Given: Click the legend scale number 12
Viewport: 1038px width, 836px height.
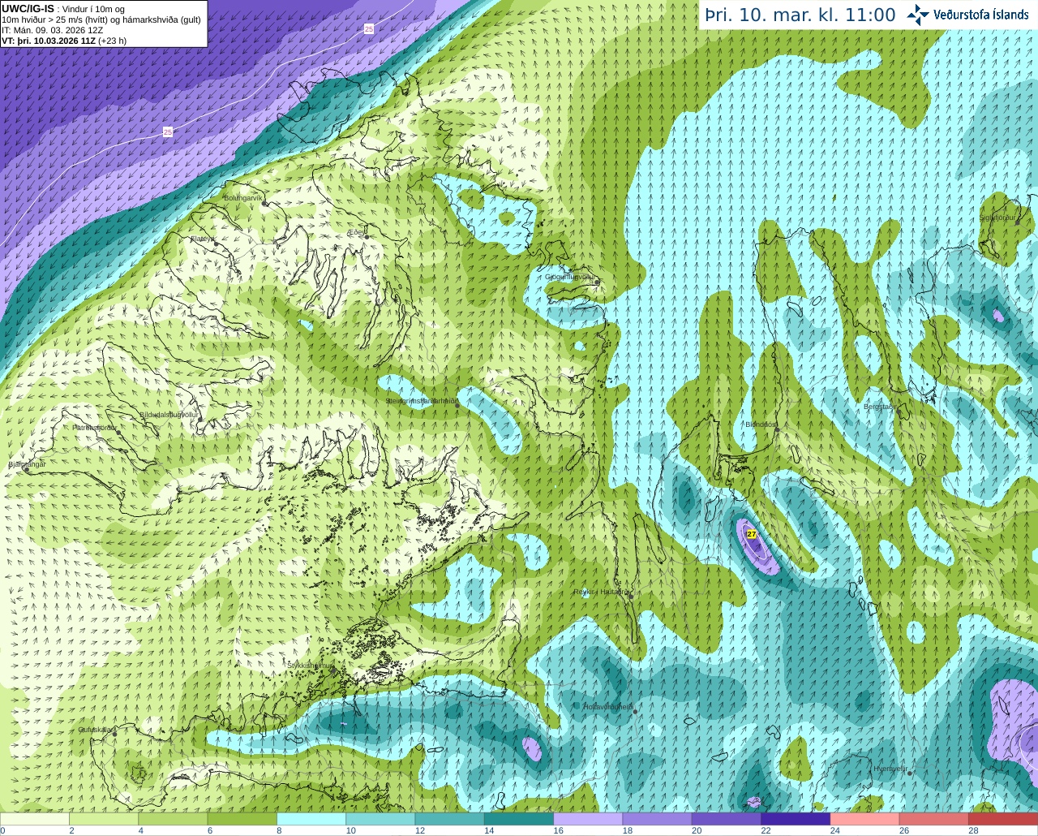Looking at the screenshot, I should 420,830.
